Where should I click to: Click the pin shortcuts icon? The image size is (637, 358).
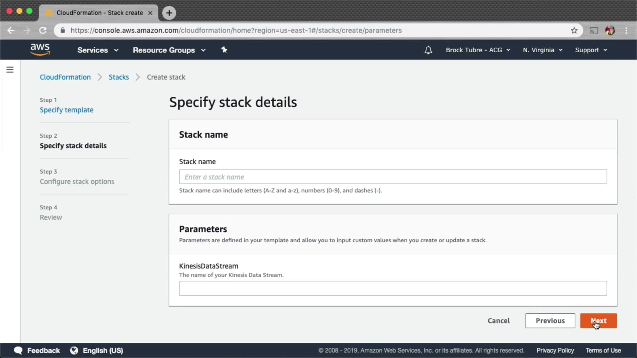(224, 50)
